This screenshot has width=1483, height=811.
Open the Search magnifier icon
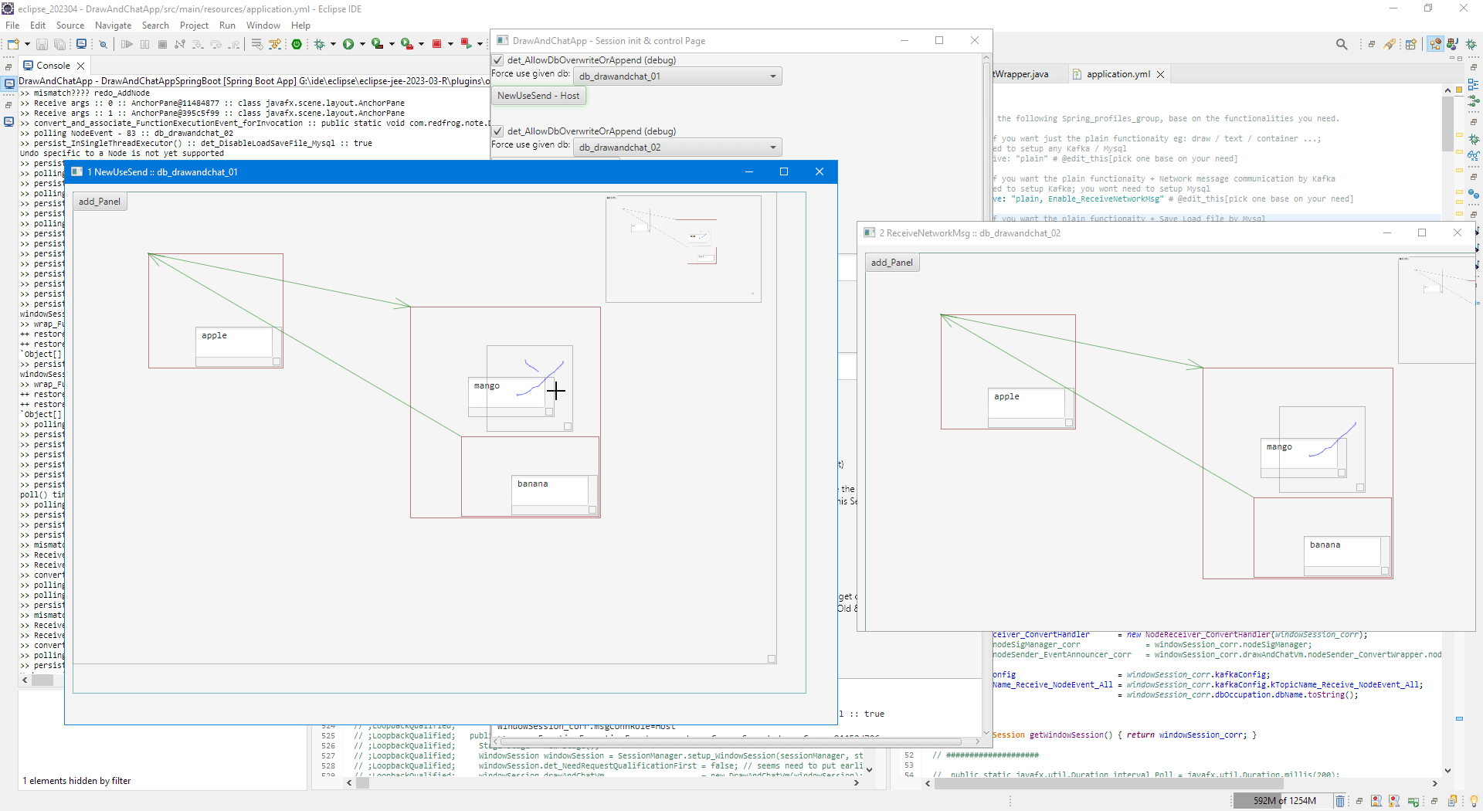[1342, 44]
